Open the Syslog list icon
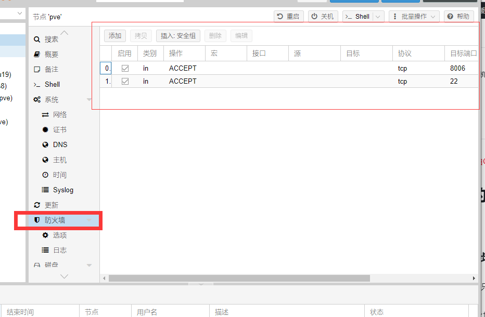Image resolution: width=485 pixels, height=317 pixels. point(45,190)
